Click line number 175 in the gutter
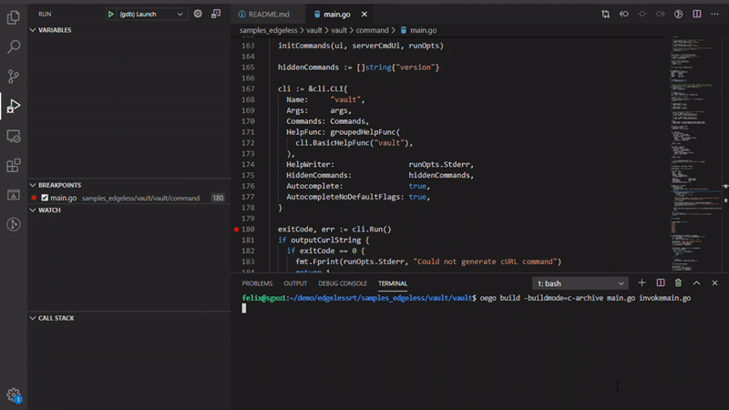Viewport: 729px width, 410px height. (x=248, y=175)
